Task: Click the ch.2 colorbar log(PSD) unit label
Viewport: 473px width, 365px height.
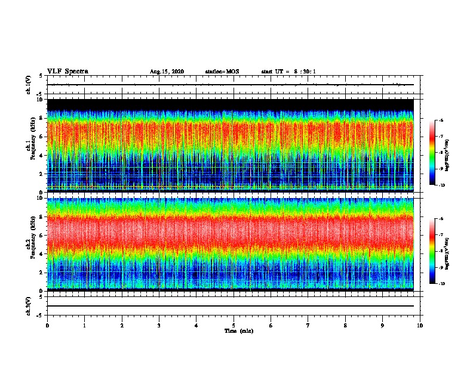Action: [x=447, y=253]
